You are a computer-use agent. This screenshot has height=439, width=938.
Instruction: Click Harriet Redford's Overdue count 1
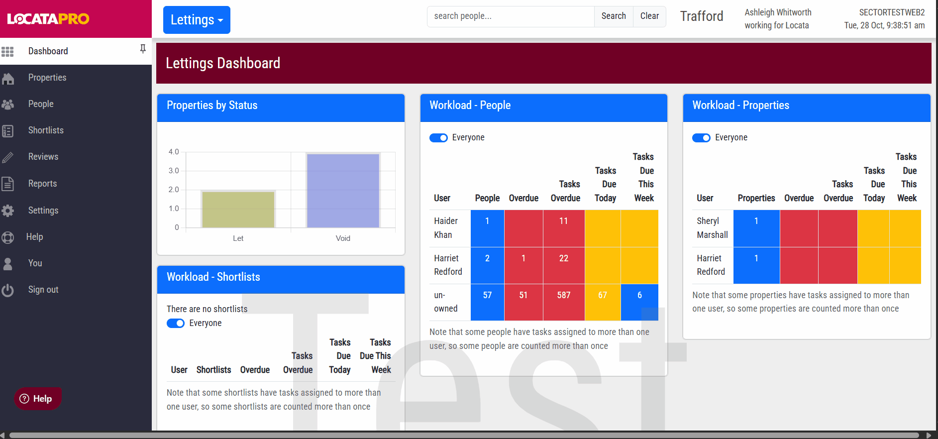click(x=523, y=266)
